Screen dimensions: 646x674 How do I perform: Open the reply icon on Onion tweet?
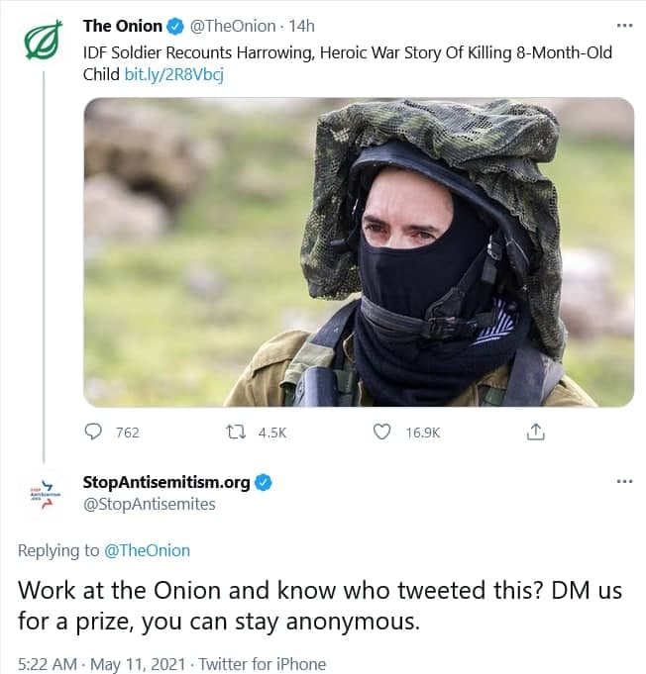coord(94,432)
